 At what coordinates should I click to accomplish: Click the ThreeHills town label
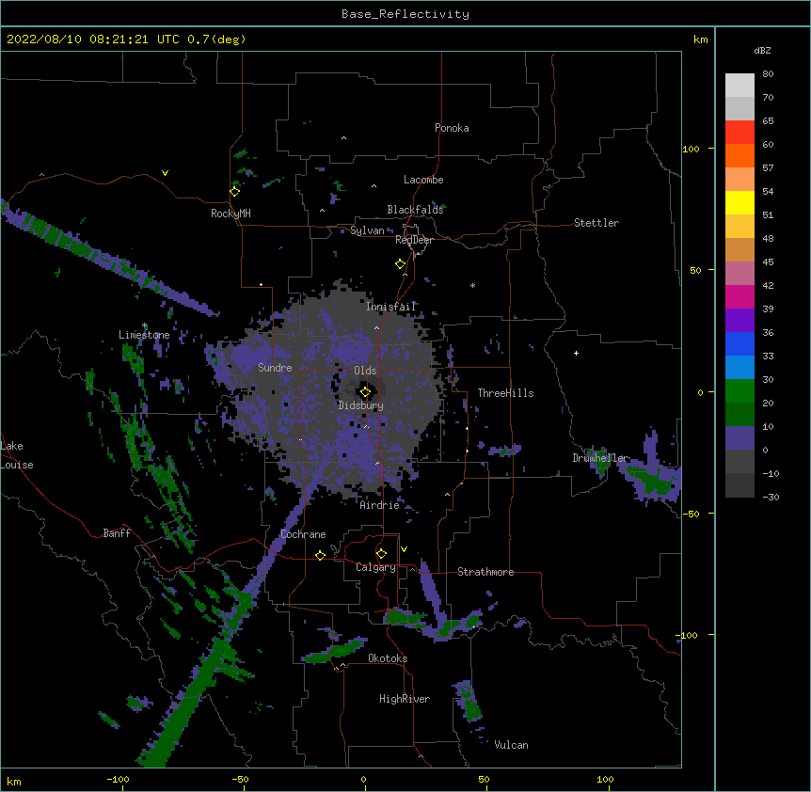505,393
